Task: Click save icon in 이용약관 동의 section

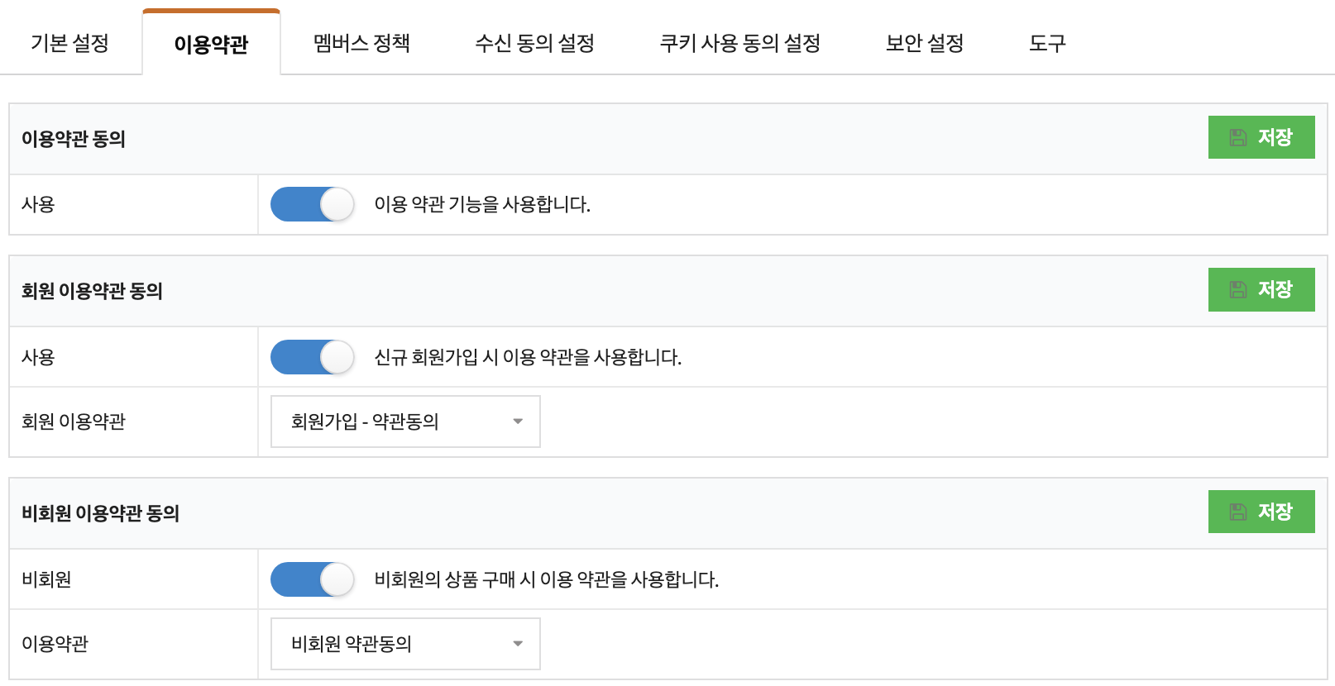Action: (x=1237, y=137)
